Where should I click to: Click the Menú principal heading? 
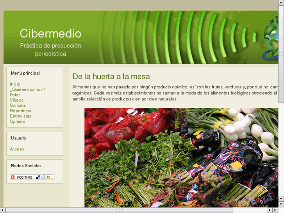(x=25, y=73)
